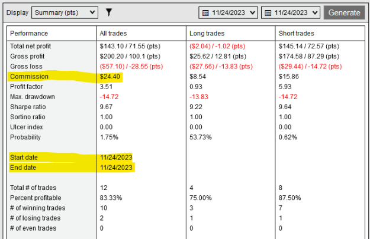Click the Percent profitable row label

pyautogui.click(x=36, y=198)
